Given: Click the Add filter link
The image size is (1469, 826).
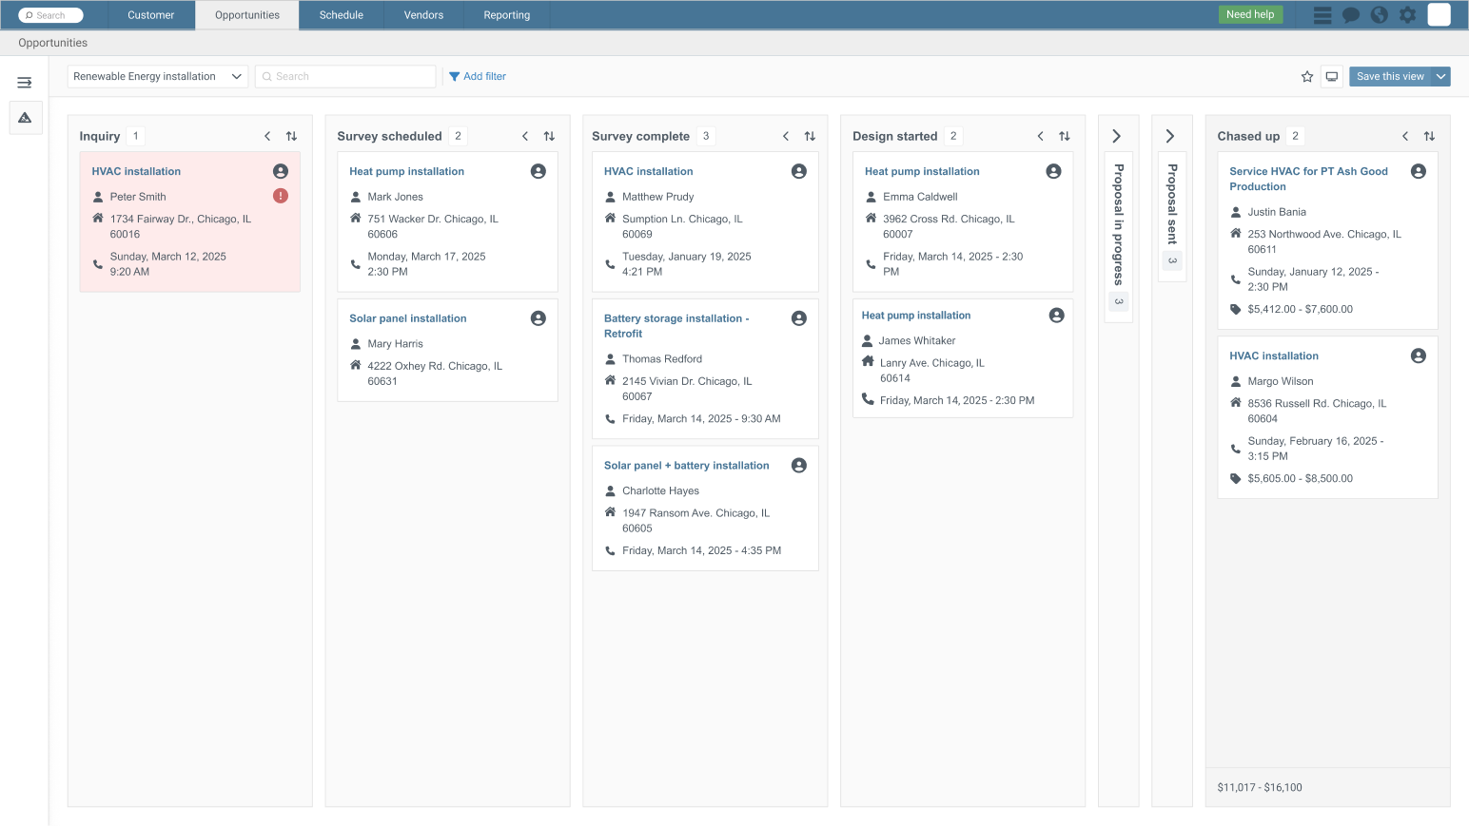Looking at the screenshot, I should click(478, 77).
